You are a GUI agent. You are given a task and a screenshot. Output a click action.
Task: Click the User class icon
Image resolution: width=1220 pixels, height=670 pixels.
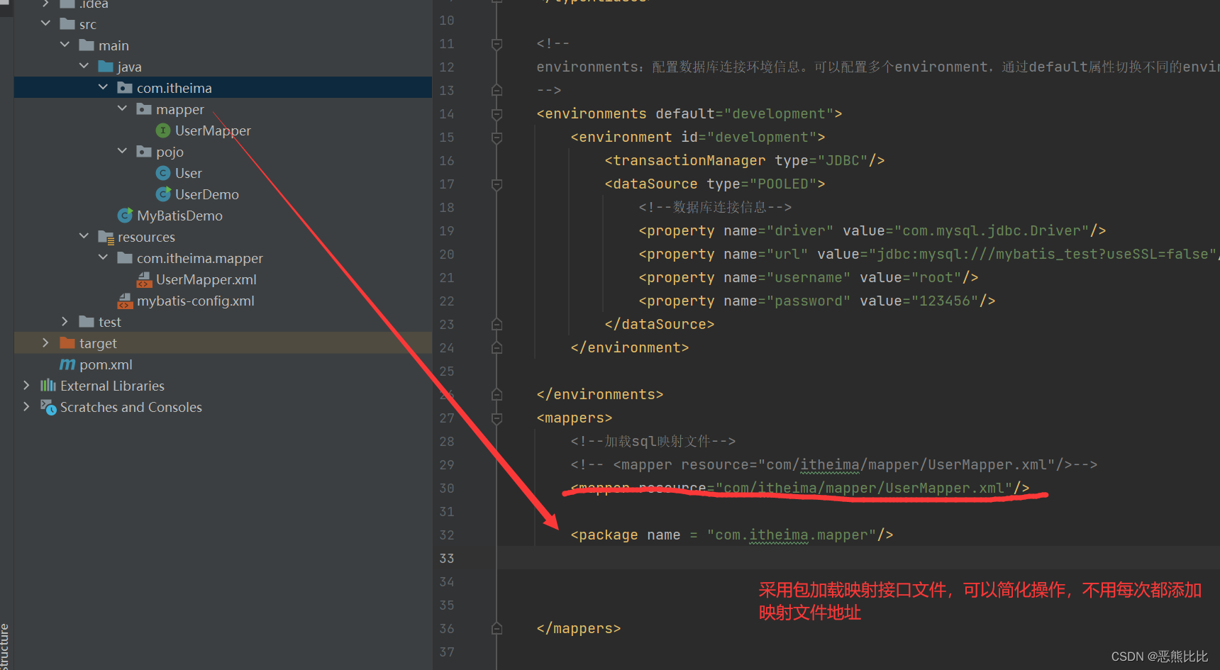163,173
